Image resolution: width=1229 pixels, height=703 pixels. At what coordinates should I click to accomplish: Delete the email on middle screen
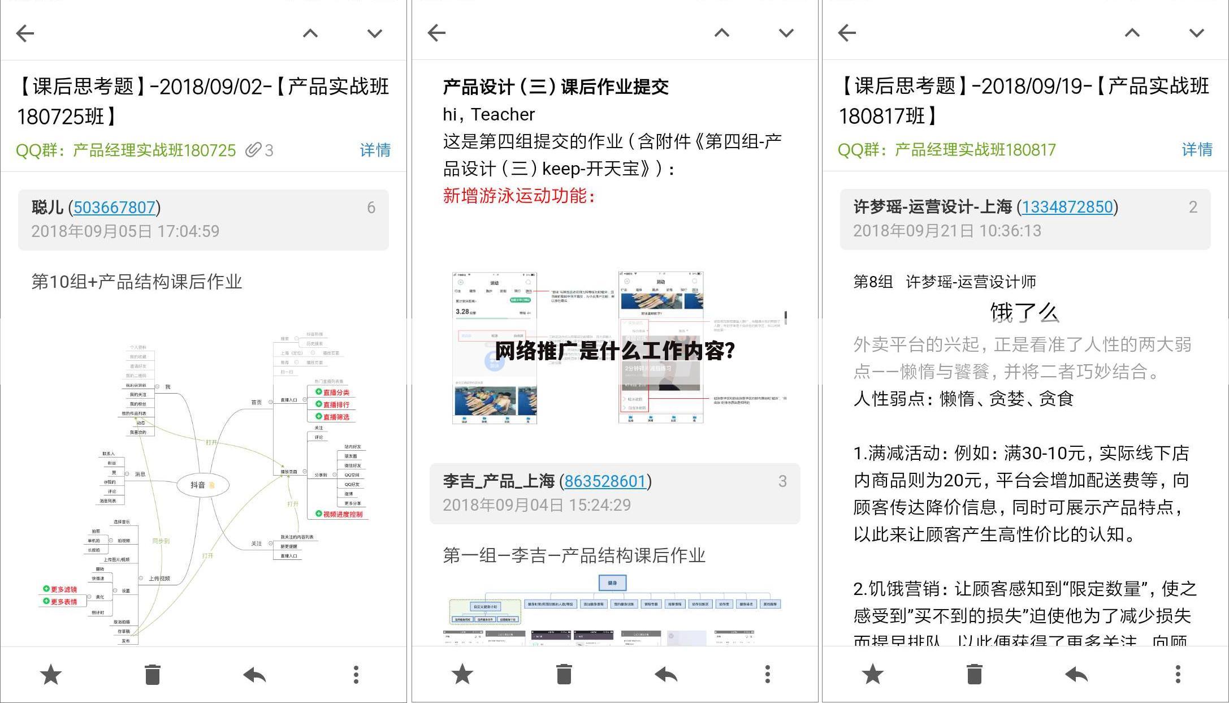click(x=564, y=674)
